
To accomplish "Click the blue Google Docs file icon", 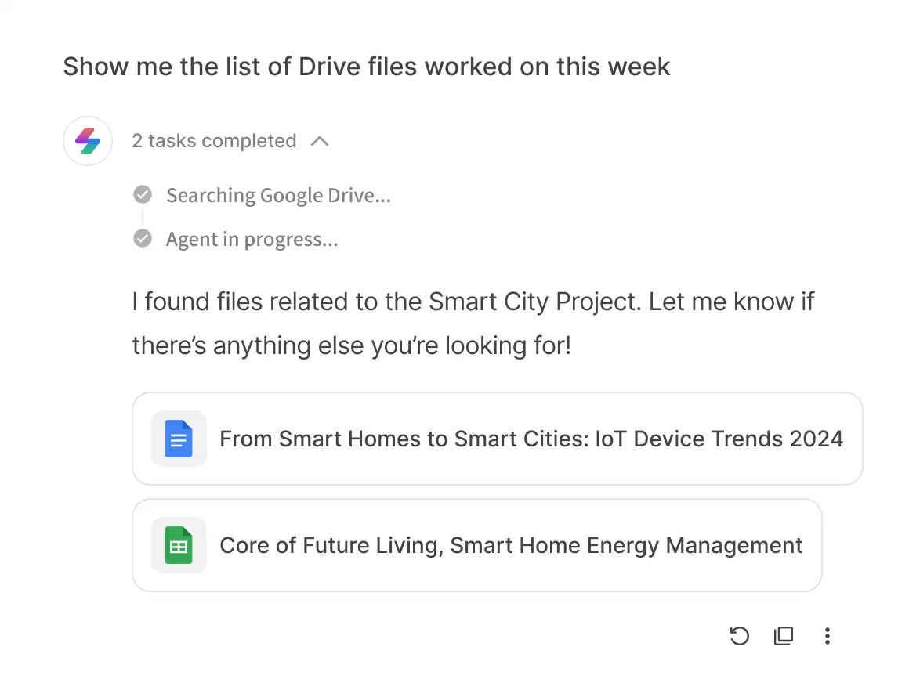I will 179,439.
